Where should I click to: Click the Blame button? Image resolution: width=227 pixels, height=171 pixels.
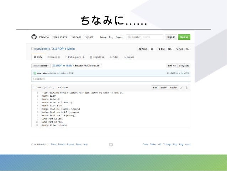click(x=163, y=87)
